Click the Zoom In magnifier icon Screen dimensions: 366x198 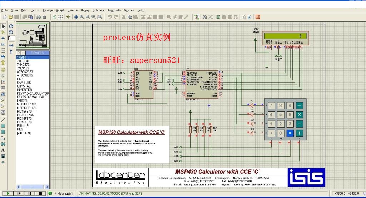click(x=82, y=17)
